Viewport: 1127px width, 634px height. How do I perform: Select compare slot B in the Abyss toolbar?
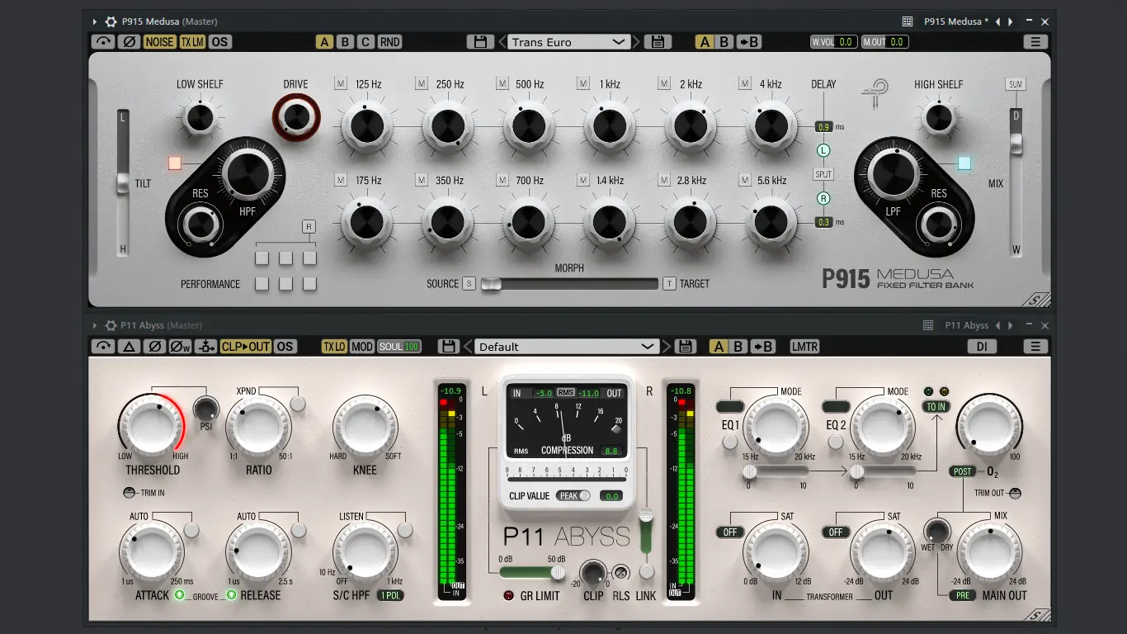(739, 347)
